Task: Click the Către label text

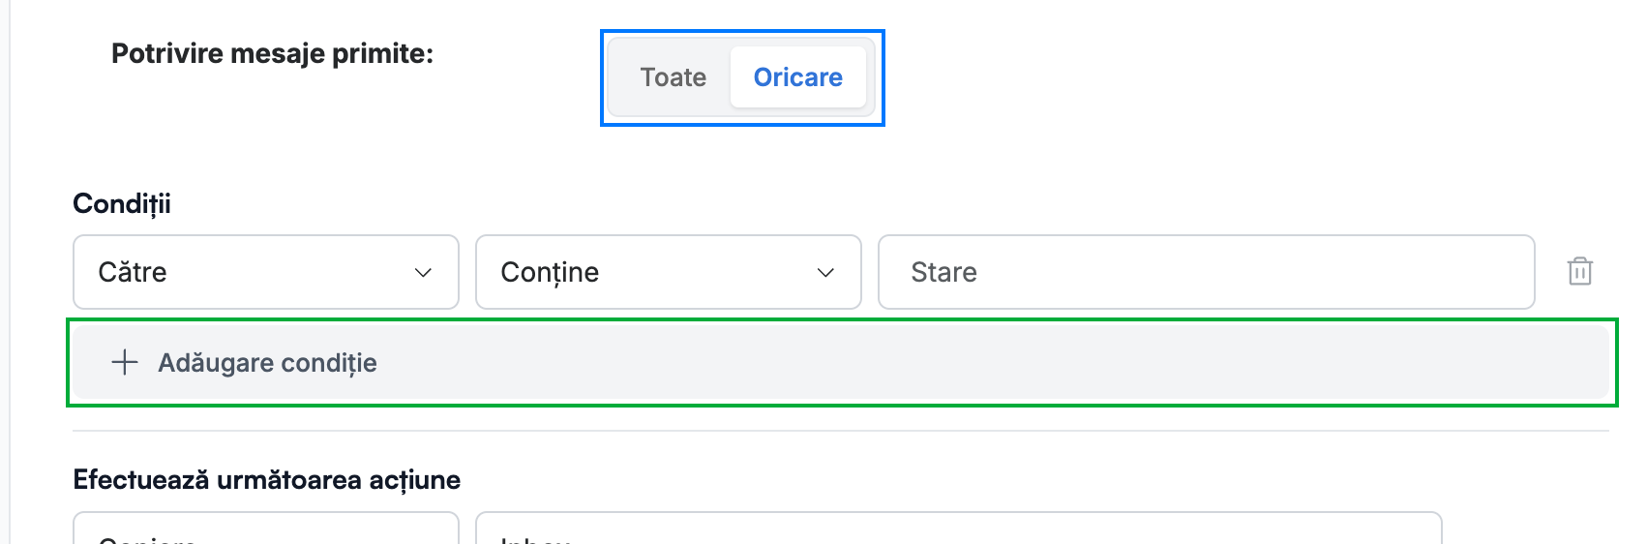Action: click(x=133, y=272)
